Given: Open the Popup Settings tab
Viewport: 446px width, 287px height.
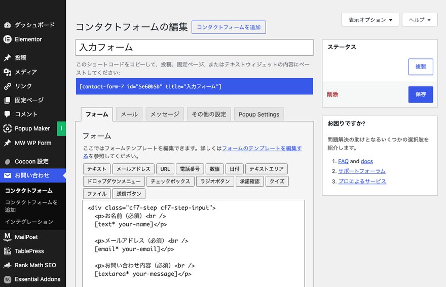Looking at the screenshot, I should coord(259,115).
